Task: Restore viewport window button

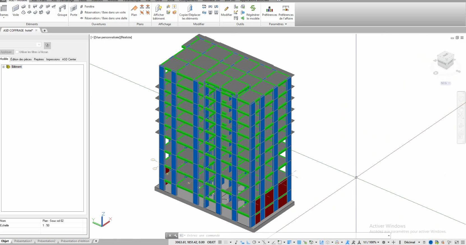Action: [x=457, y=38]
